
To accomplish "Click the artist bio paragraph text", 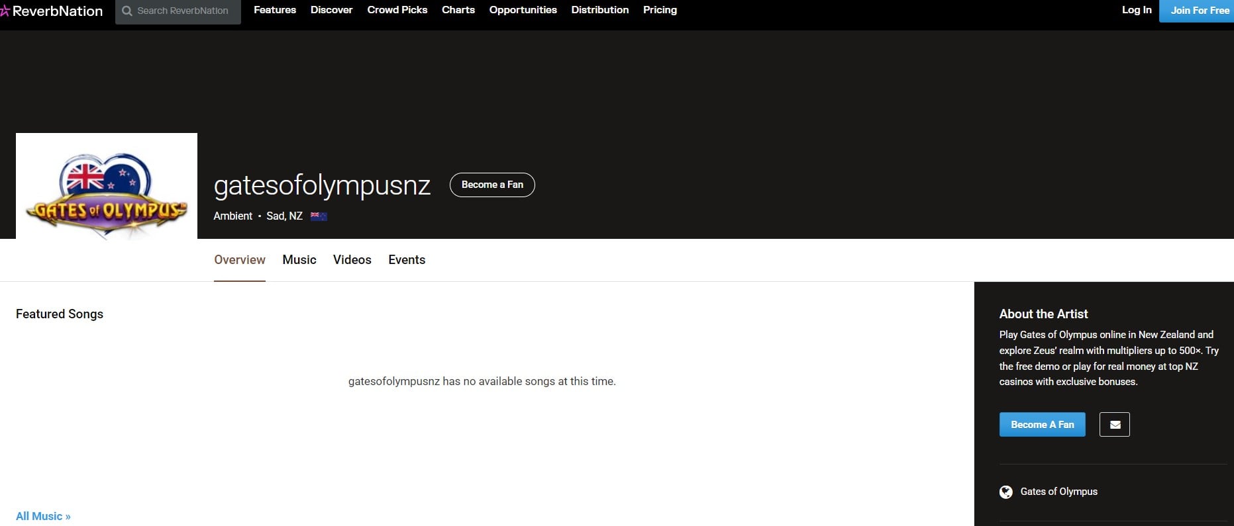I will [1109, 358].
